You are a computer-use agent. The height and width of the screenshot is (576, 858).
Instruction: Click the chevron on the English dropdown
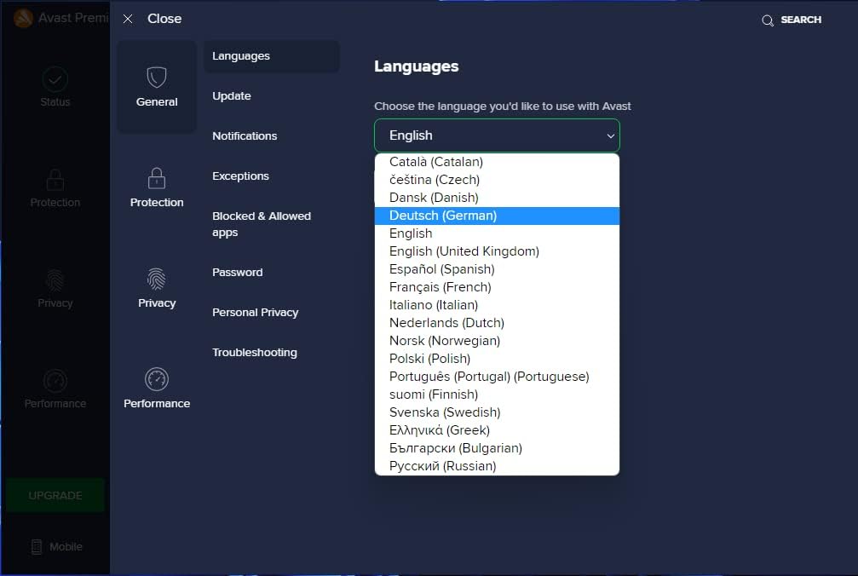pos(611,135)
